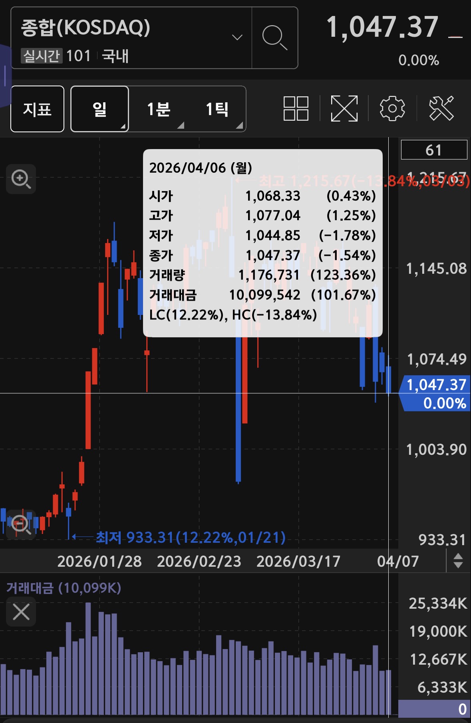
Task: Click the 거래대금 (10,099K) panel label
Action: pos(64,588)
